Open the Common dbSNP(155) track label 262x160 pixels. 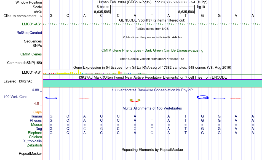(25, 63)
